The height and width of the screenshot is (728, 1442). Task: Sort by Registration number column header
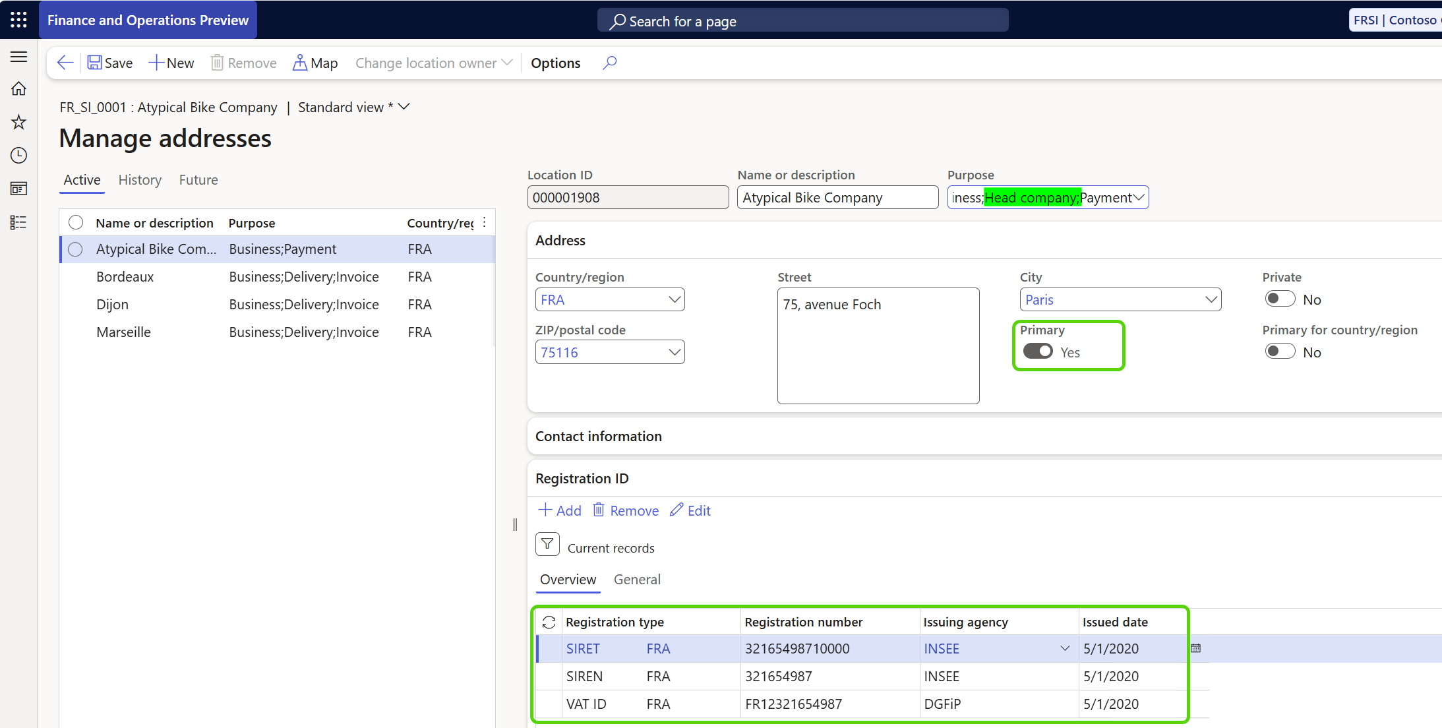coord(803,622)
